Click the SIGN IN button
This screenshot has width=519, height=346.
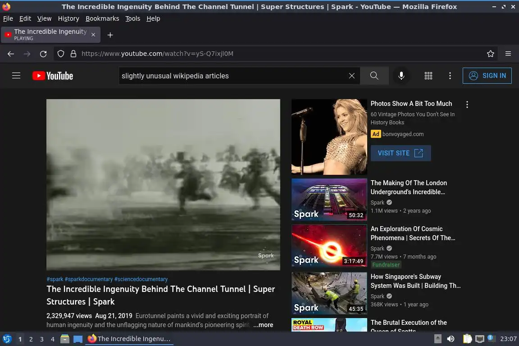[x=487, y=76]
